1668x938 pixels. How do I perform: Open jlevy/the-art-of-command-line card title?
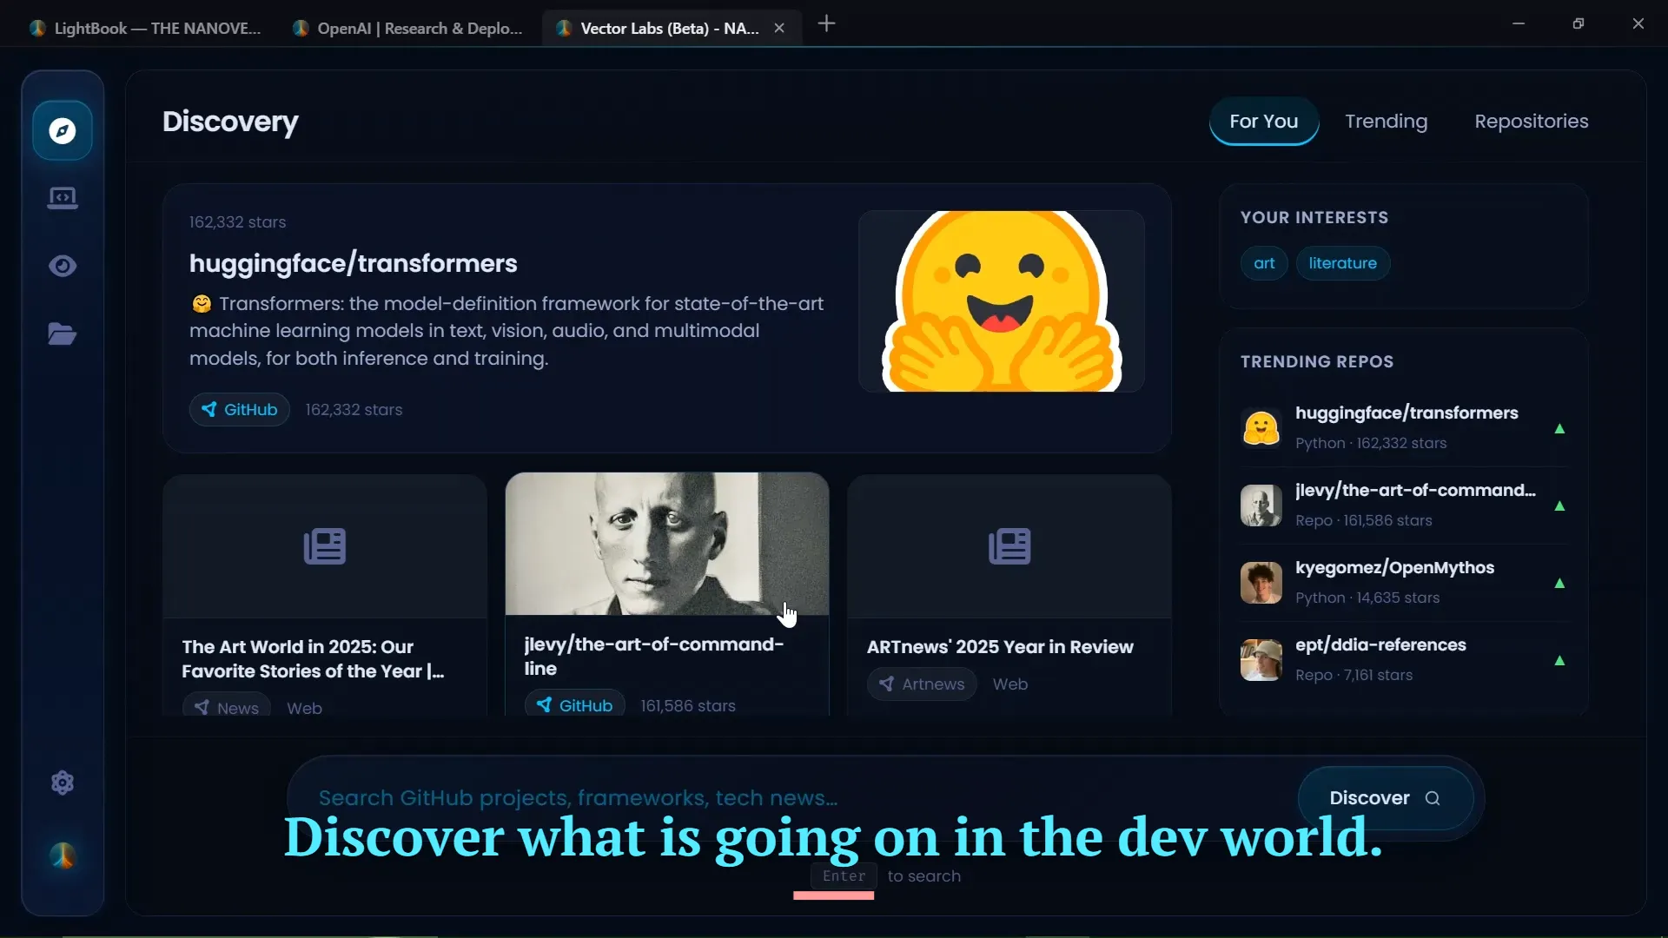[x=653, y=657]
